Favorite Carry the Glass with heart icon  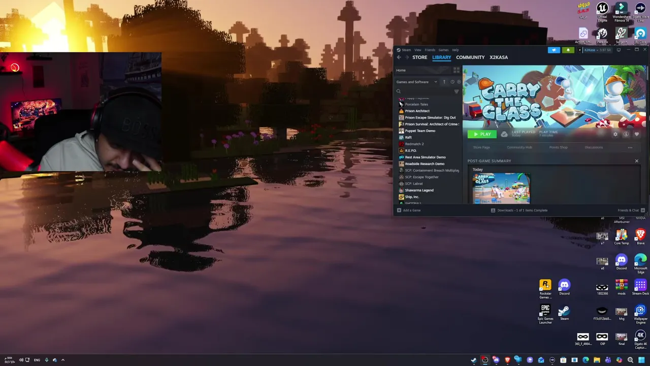pos(637,134)
